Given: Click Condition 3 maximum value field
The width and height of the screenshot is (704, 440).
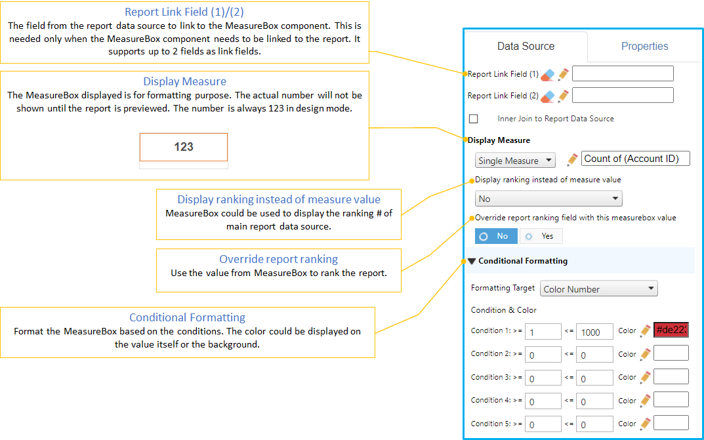Looking at the screenshot, I should pyautogui.click(x=594, y=378).
